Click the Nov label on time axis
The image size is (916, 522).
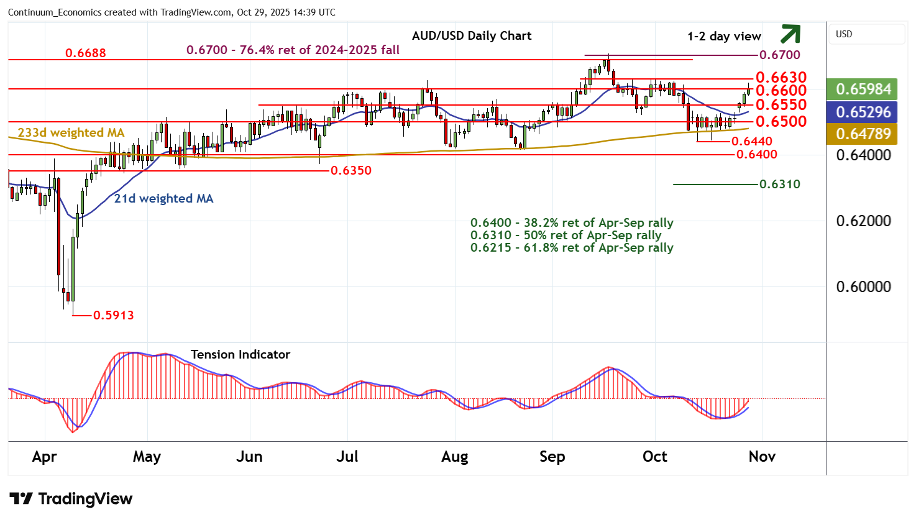tap(762, 457)
